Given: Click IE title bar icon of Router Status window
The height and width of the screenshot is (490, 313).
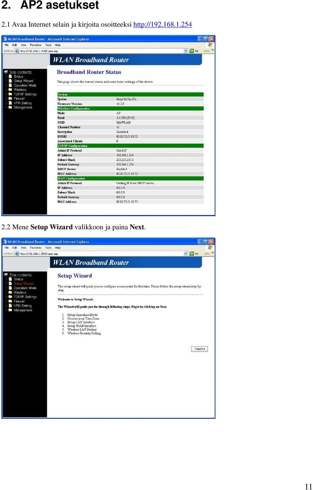Looking at the screenshot, I should click(x=5, y=39).
